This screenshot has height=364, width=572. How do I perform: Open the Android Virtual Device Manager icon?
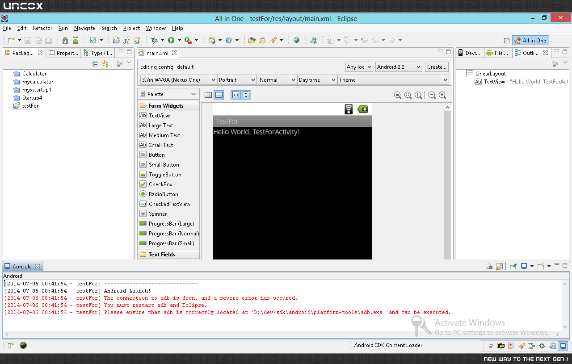76,40
